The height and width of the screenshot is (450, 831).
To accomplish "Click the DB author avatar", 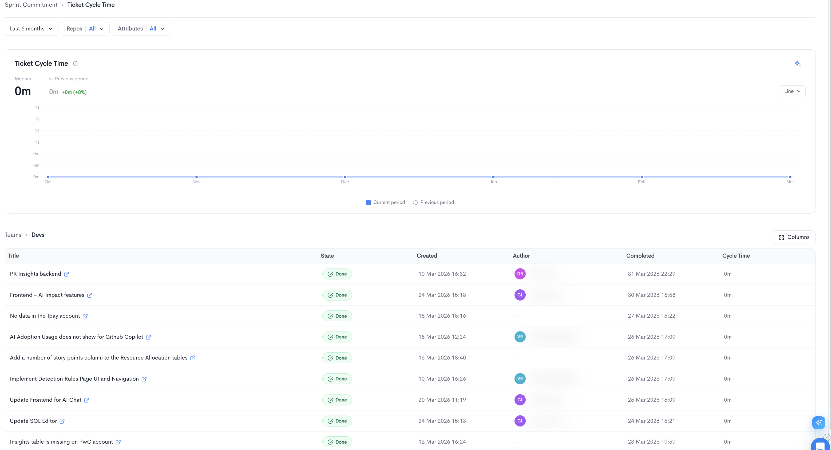I will tap(520, 274).
